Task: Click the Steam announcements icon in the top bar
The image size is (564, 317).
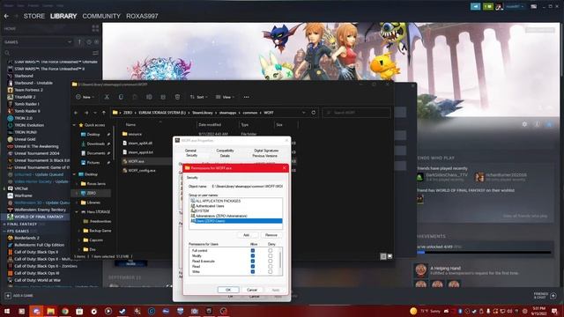Action: coord(475,6)
